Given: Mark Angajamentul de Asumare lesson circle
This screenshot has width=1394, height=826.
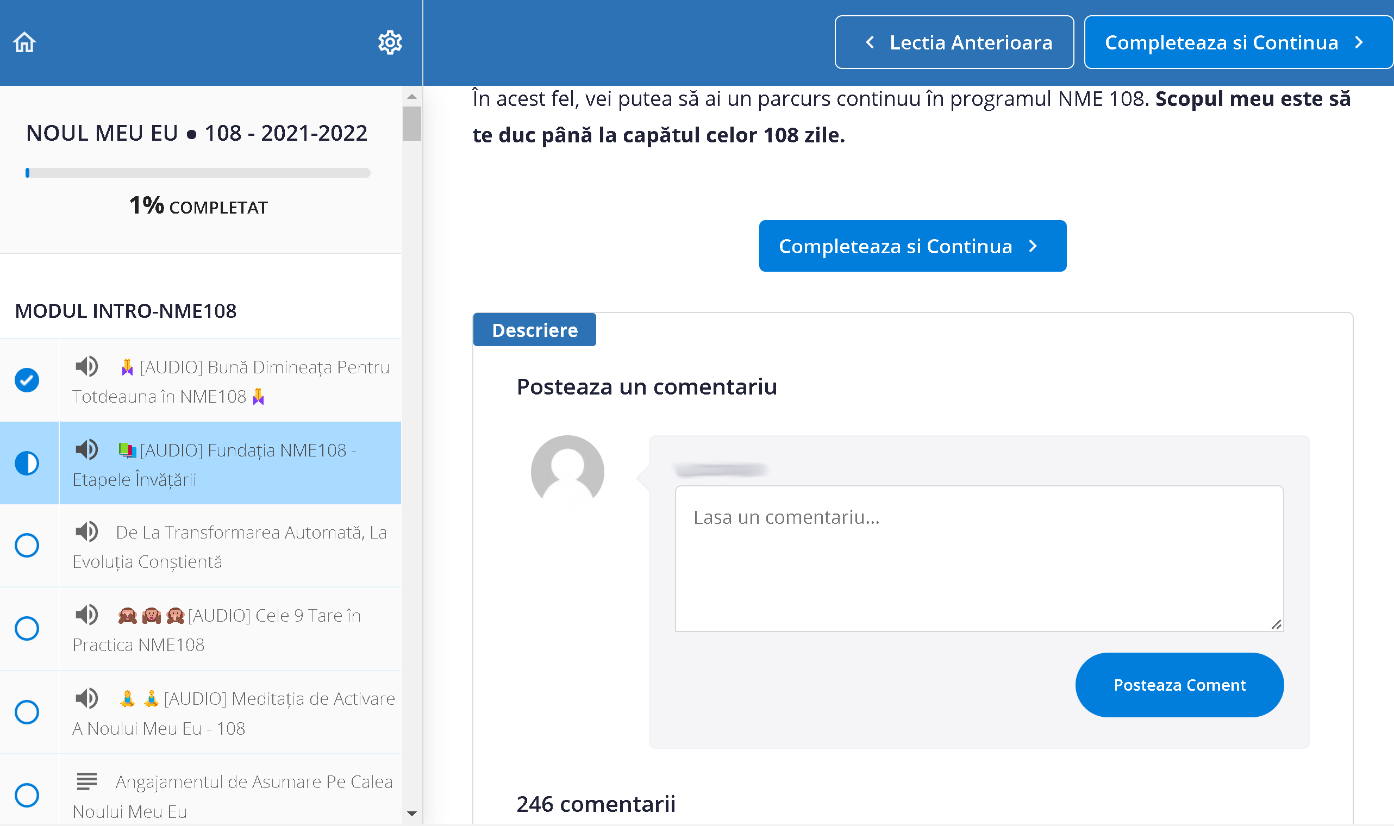Looking at the screenshot, I should [27, 795].
